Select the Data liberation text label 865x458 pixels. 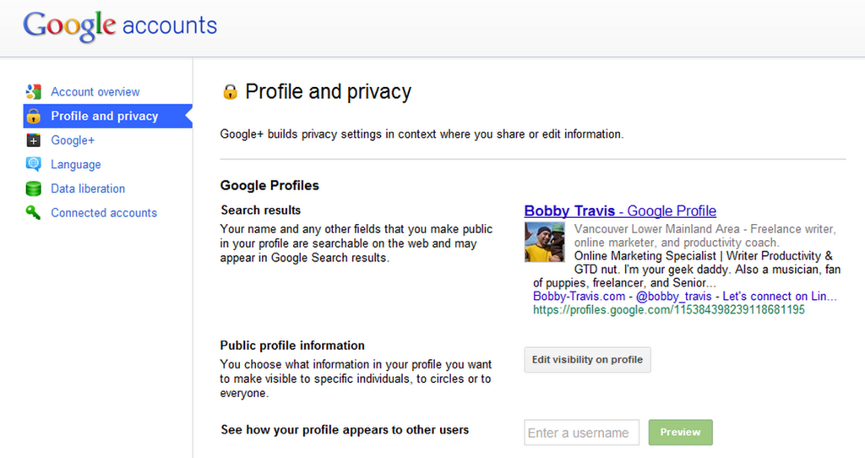tap(88, 189)
